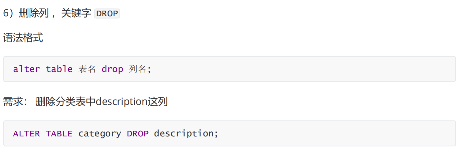
Task: Click 'category' table name in SQL example
Action: [100, 134]
